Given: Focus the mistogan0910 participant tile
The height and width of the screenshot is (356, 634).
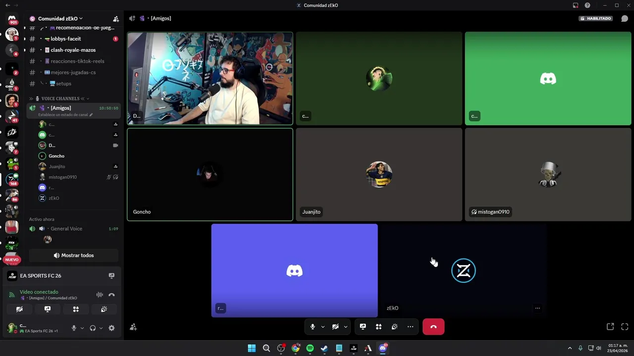Looking at the screenshot, I should coord(548,175).
